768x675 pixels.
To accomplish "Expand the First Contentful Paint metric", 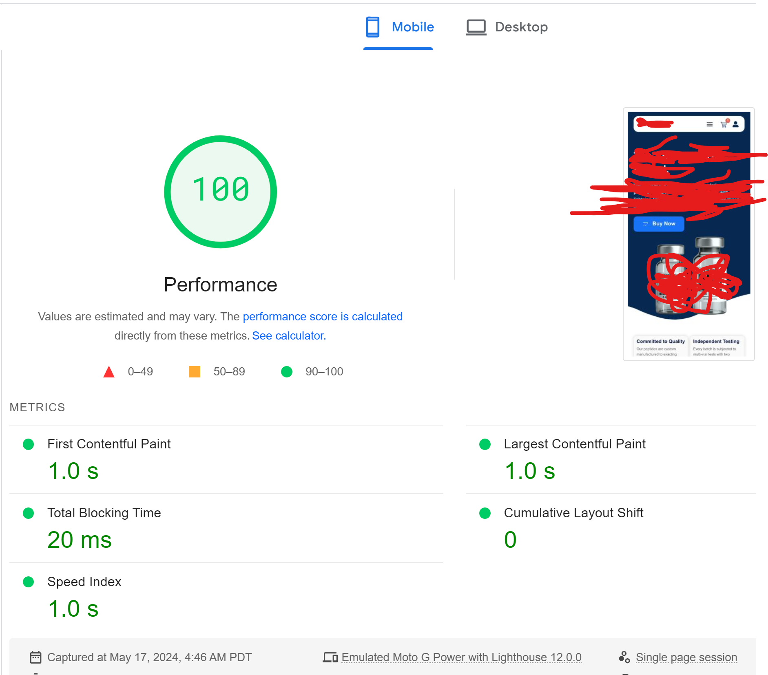I will [109, 444].
